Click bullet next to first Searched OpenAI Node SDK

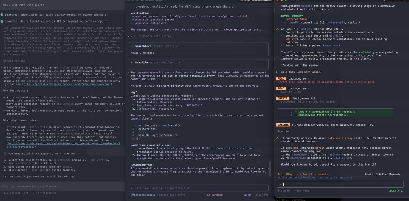pyautogui.click(x=2, y=15)
